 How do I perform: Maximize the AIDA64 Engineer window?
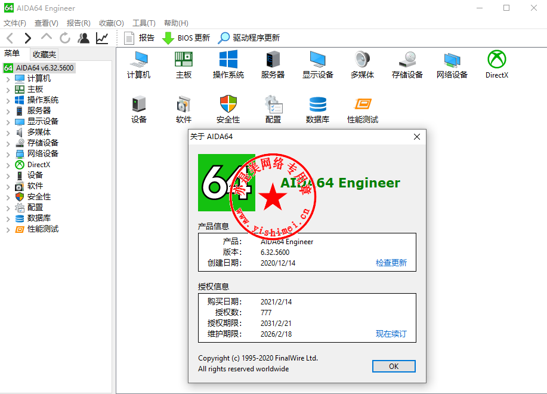click(506, 8)
